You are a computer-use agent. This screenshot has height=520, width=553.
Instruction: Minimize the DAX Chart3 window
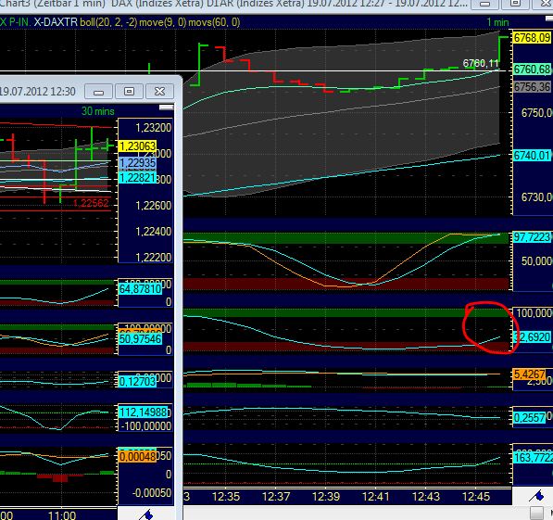485,4
